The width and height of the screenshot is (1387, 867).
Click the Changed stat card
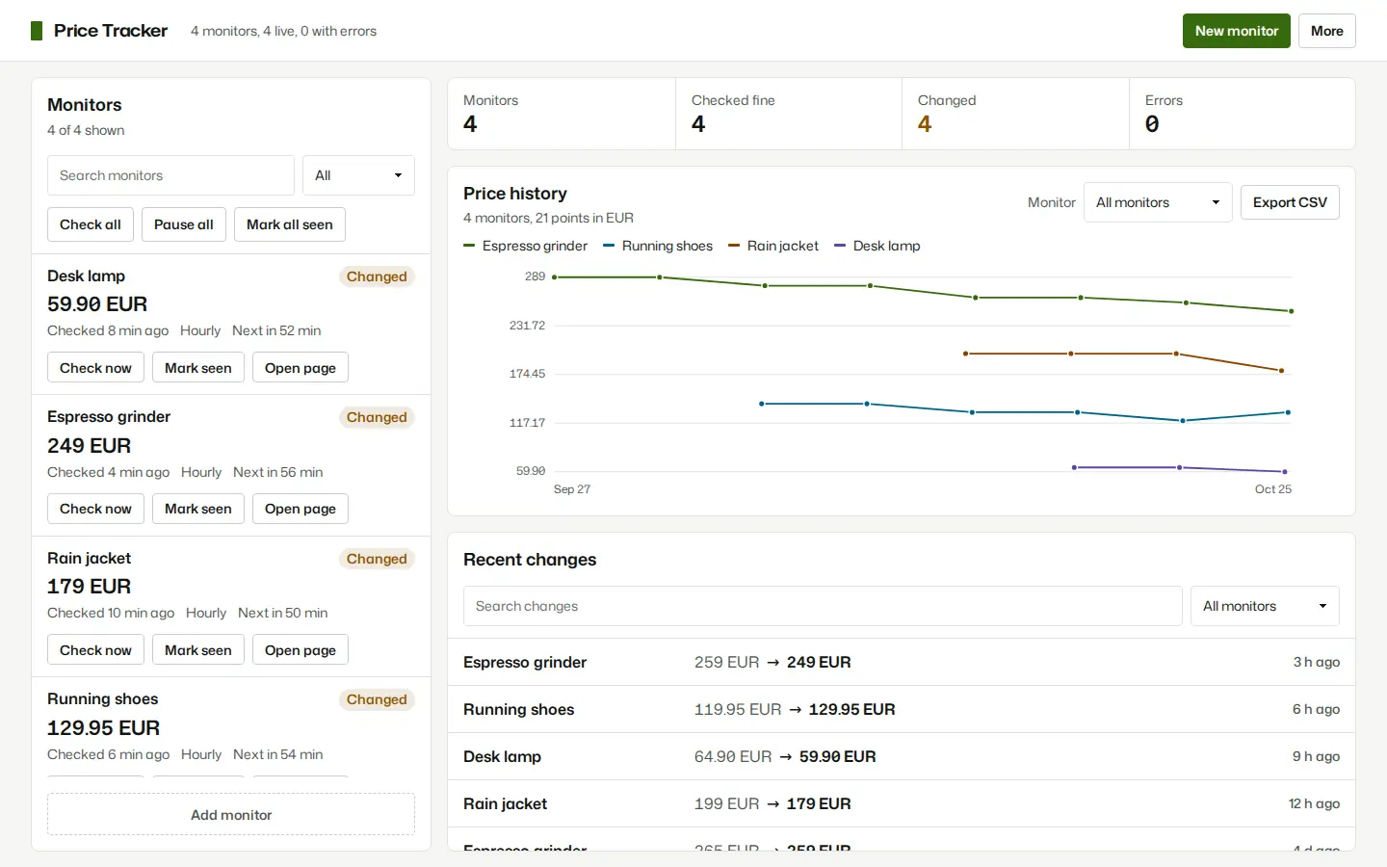click(1015, 114)
